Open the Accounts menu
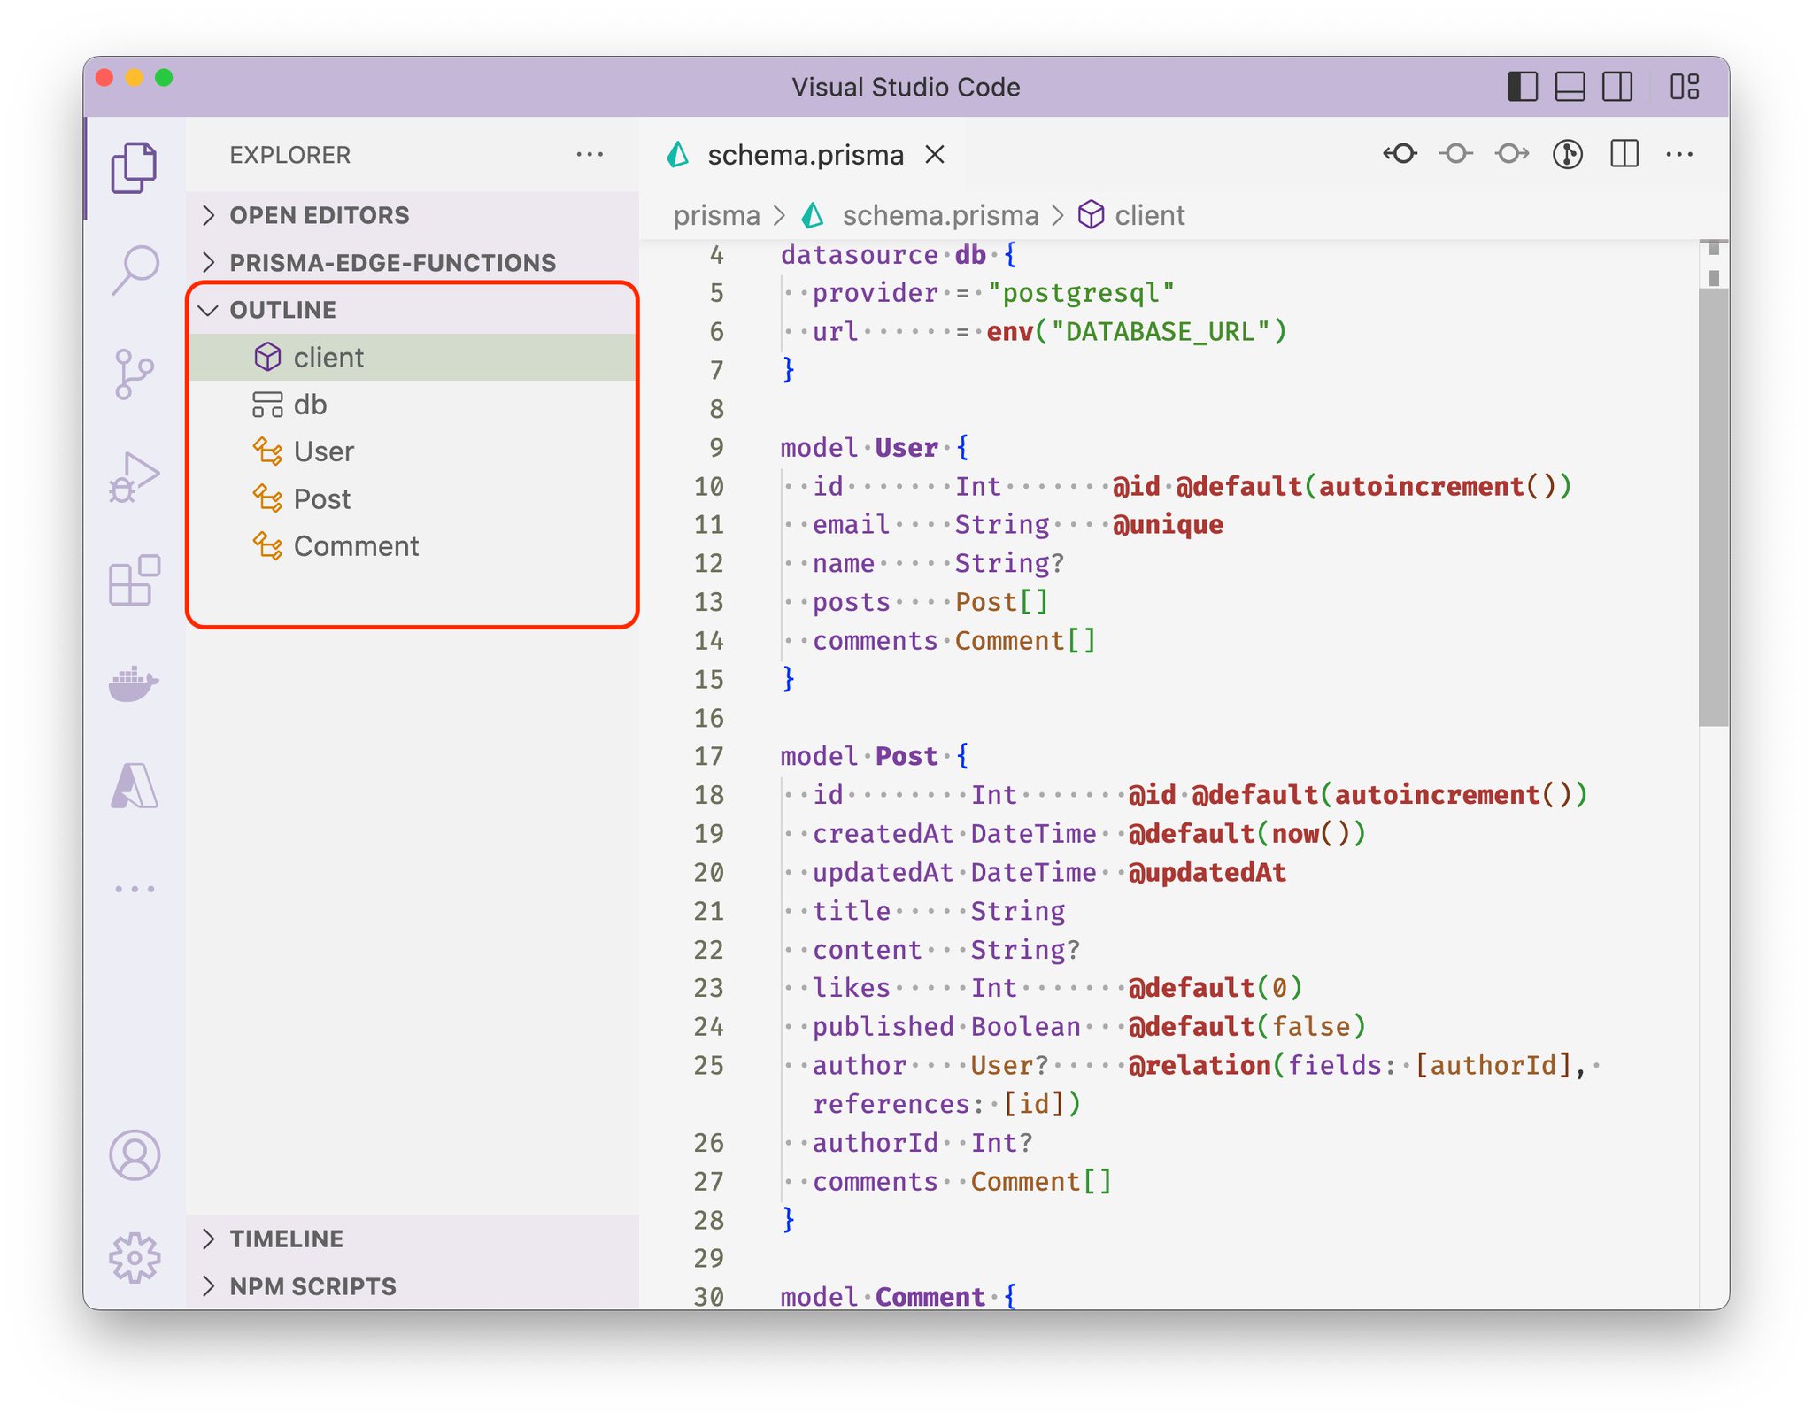Screen dimensions: 1813x1420 [135, 1155]
